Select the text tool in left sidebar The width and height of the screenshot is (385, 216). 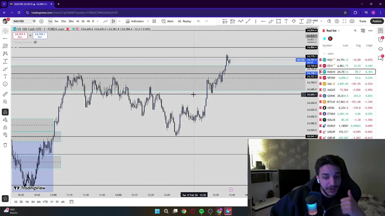[x=5, y=76]
